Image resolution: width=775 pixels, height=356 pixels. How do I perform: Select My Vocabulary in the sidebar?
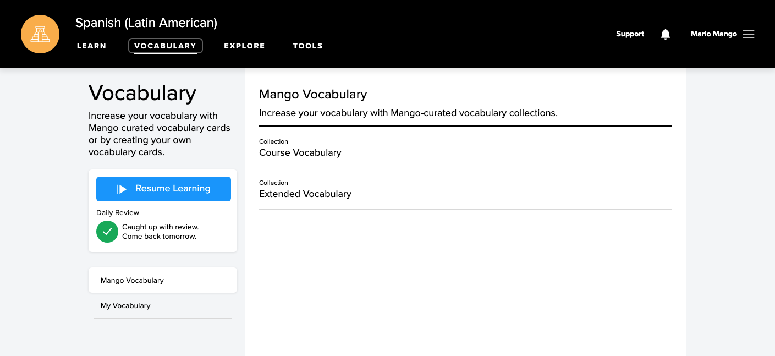(x=163, y=305)
